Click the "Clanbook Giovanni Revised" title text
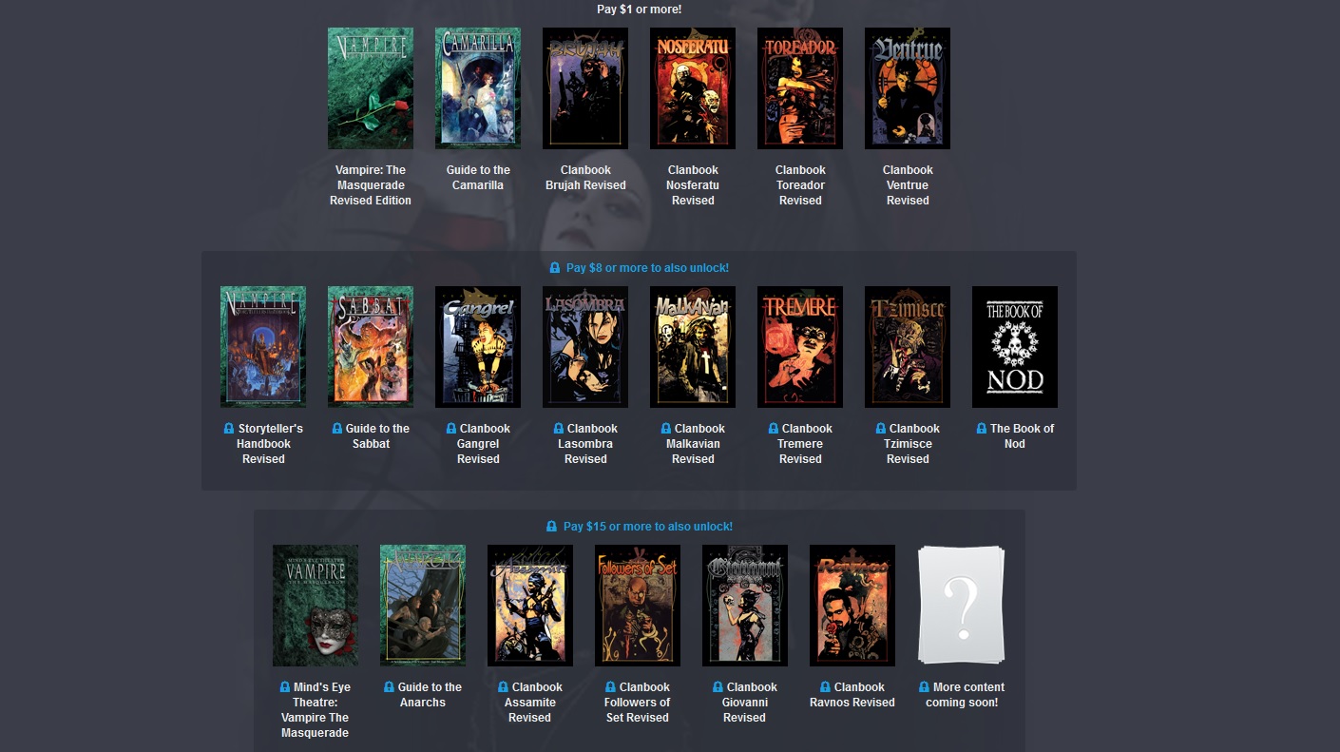This screenshot has width=1340, height=752. click(x=751, y=703)
